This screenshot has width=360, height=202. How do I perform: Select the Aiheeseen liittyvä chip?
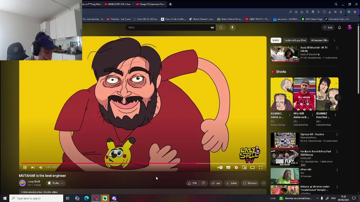tap(320, 40)
